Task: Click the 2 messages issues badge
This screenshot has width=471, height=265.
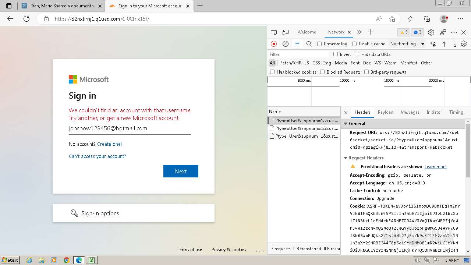Action: pos(417,32)
